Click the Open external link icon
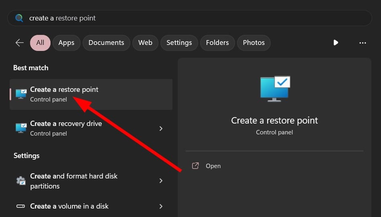 click(195, 166)
